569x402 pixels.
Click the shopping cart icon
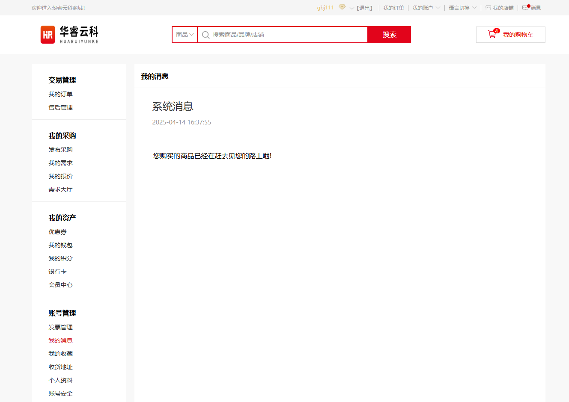click(x=492, y=35)
